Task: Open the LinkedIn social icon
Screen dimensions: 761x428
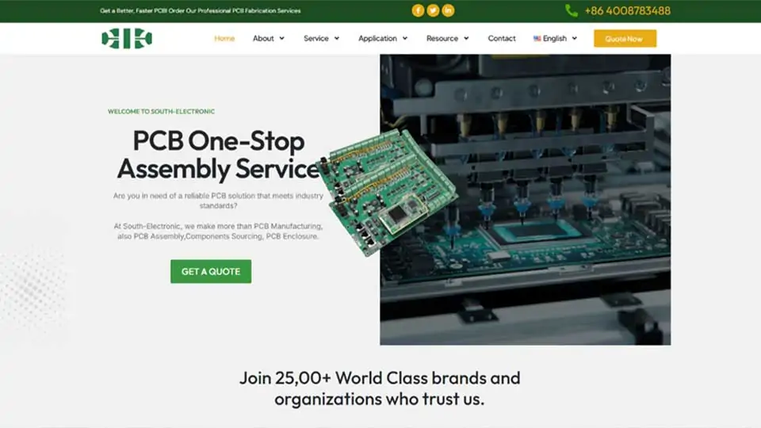Action: (448, 10)
